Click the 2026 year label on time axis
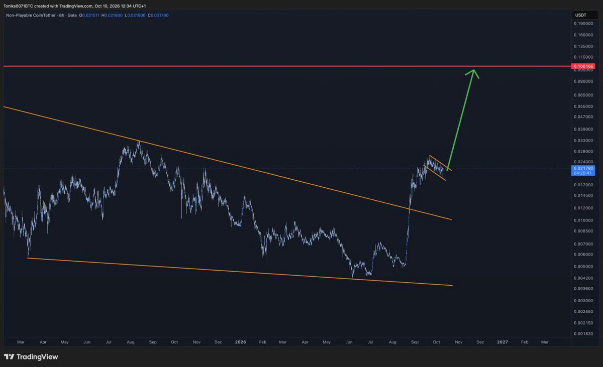This screenshot has height=367, width=603. tap(241, 342)
